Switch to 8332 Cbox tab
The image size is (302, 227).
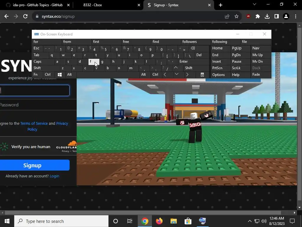click(109, 5)
